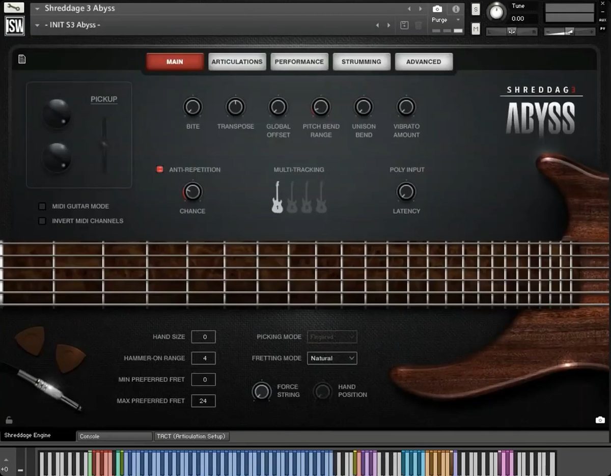Viewport: 611px width, 476px height.
Task: Go to next preset arrow
Action: [x=389, y=25]
